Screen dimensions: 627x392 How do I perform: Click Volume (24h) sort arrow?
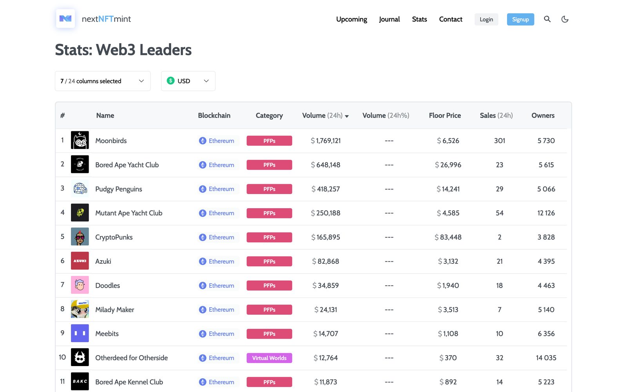click(x=347, y=116)
